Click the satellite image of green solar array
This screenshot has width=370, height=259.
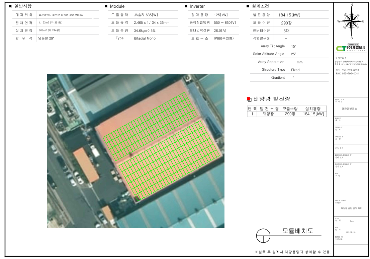pos(136,151)
